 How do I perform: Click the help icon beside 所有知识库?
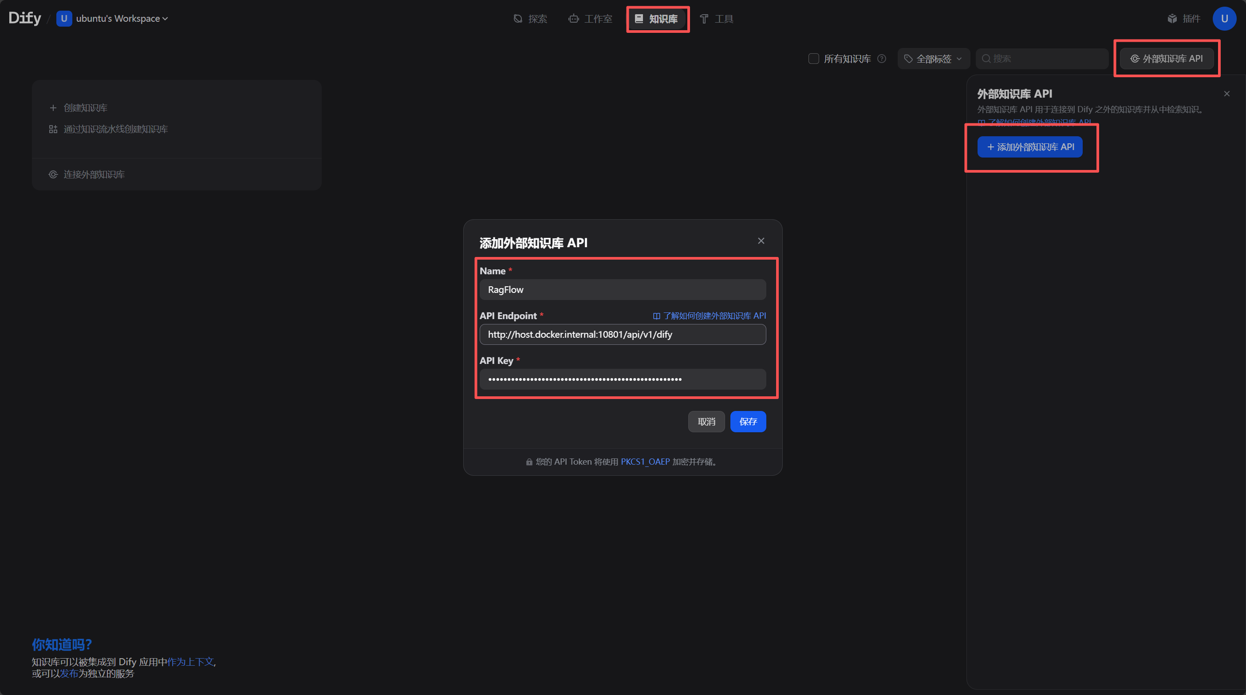(x=882, y=59)
